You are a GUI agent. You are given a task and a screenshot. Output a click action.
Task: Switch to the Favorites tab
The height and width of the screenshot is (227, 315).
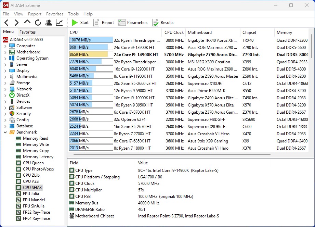27,32
